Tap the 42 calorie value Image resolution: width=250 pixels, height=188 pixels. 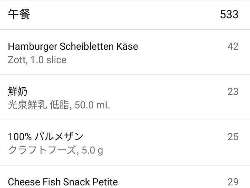pos(233,46)
